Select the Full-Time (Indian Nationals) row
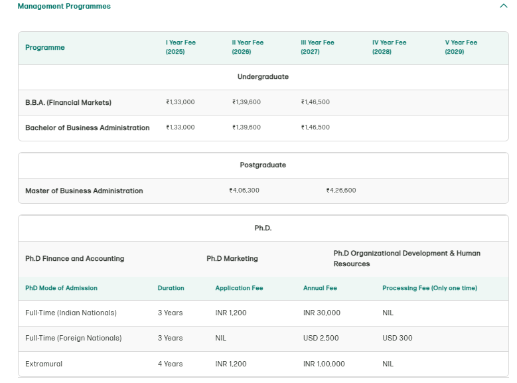Screen dimensions: 517x383 coord(70,313)
